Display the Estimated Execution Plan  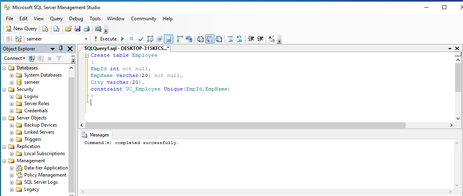(x=150, y=39)
